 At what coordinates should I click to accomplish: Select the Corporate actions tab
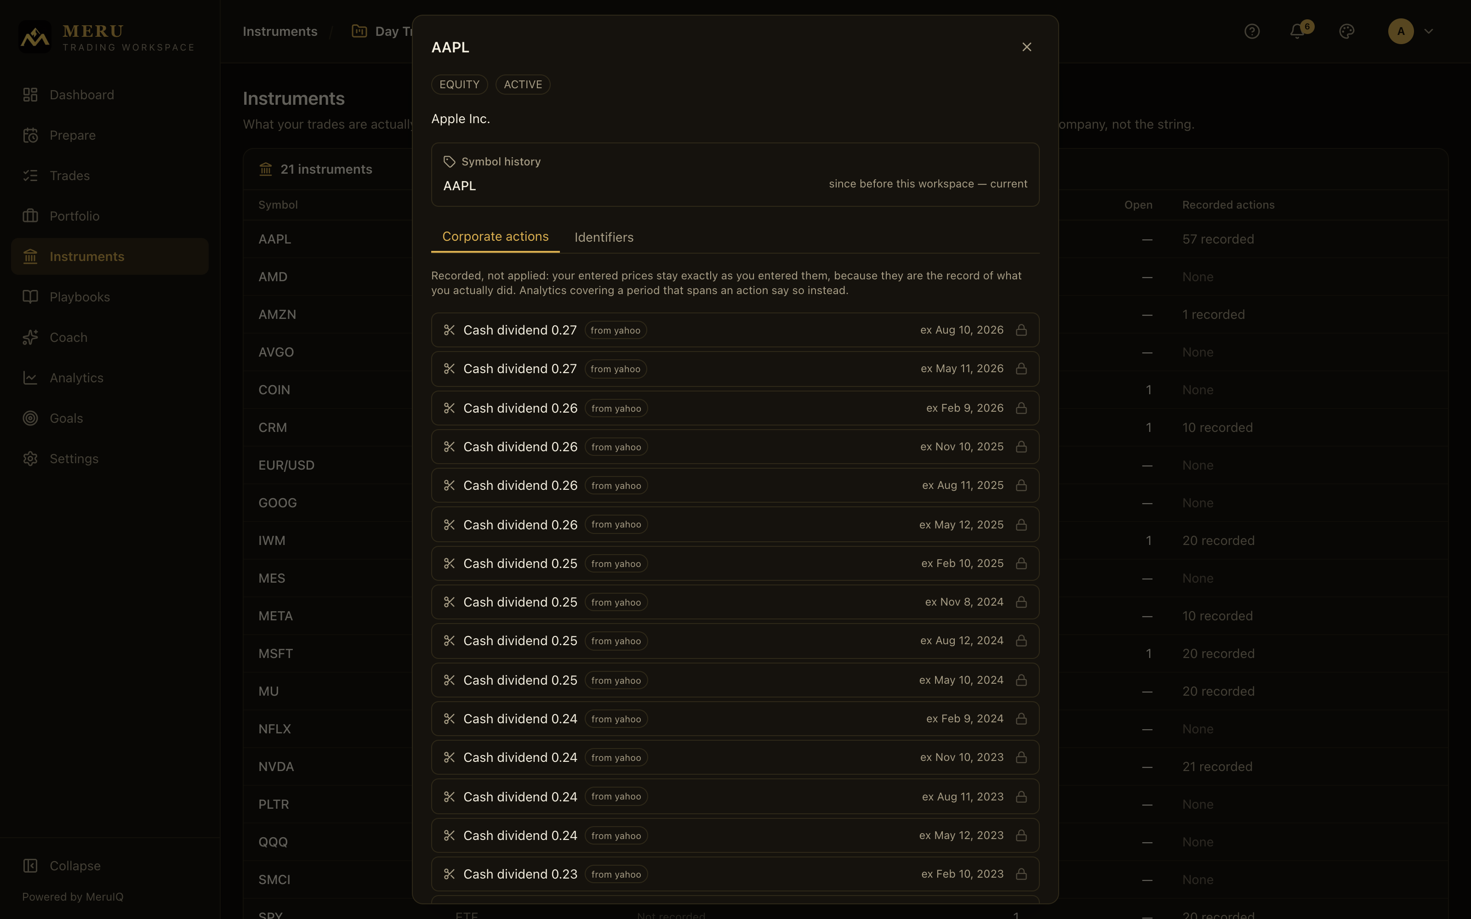coord(496,237)
